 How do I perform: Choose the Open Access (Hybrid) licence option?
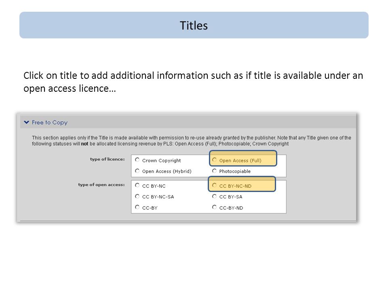[x=137, y=171]
